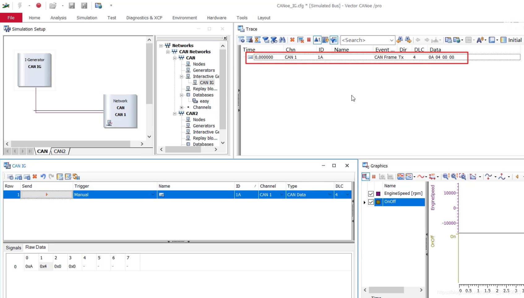Viewport: 524px width, 298px height.
Task: Click the I-Generator CAN IG block
Action: pyautogui.click(x=35, y=70)
